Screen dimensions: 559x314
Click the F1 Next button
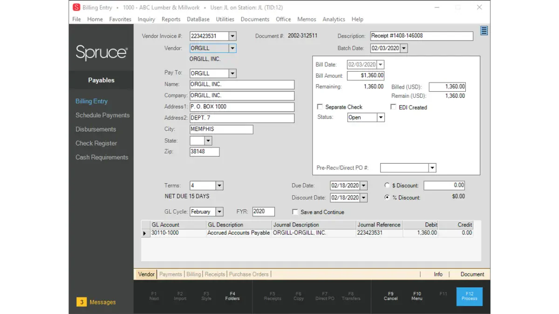coord(154,296)
